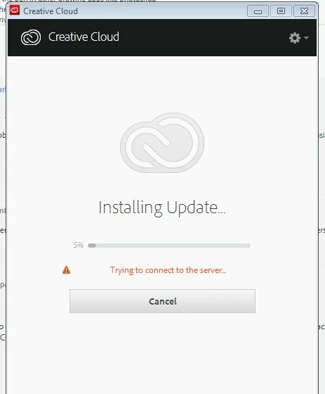Click the unfilled part of the progress bar
The width and height of the screenshot is (325, 394).
click(x=173, y=246)
